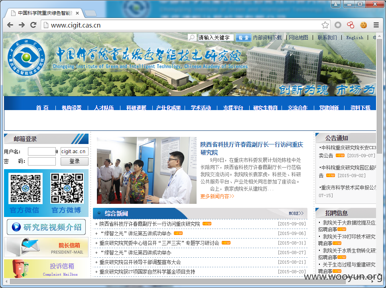This screenshot has height=288, width=386.
Task: Open 学术活动 navigation item
Action: tap(201, 108)
